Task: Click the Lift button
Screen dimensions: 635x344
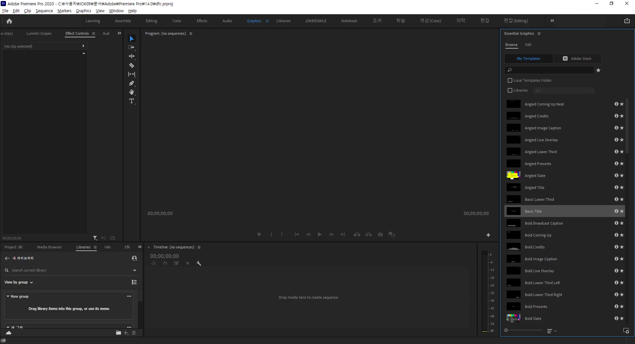Action: [x=357, y=235]
